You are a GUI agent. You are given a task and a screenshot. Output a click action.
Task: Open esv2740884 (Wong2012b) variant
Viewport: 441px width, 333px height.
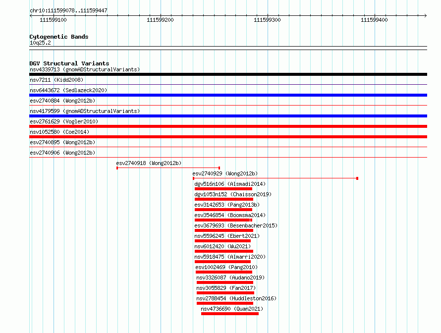coord(62,101)
